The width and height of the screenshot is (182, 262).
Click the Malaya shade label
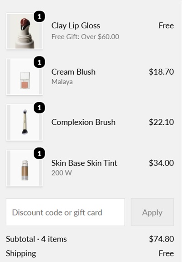62,82
